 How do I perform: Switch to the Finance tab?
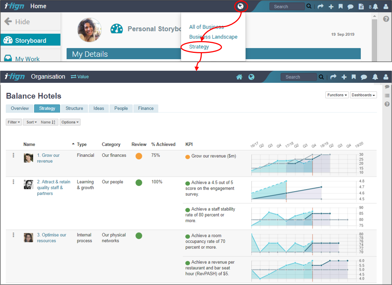(x=146, y=108)
